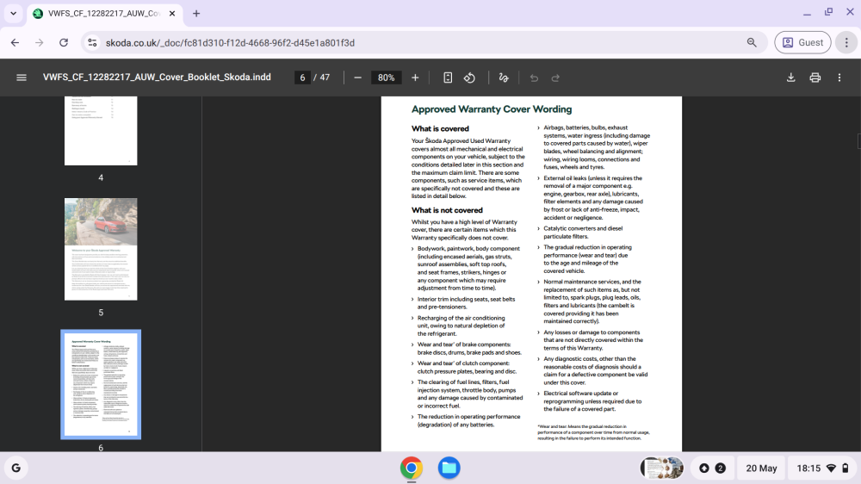Viewport: 861px width, 484px height.
Task: Click the fit to page icon
Action: pyautogui.click(x=448, y=78)
